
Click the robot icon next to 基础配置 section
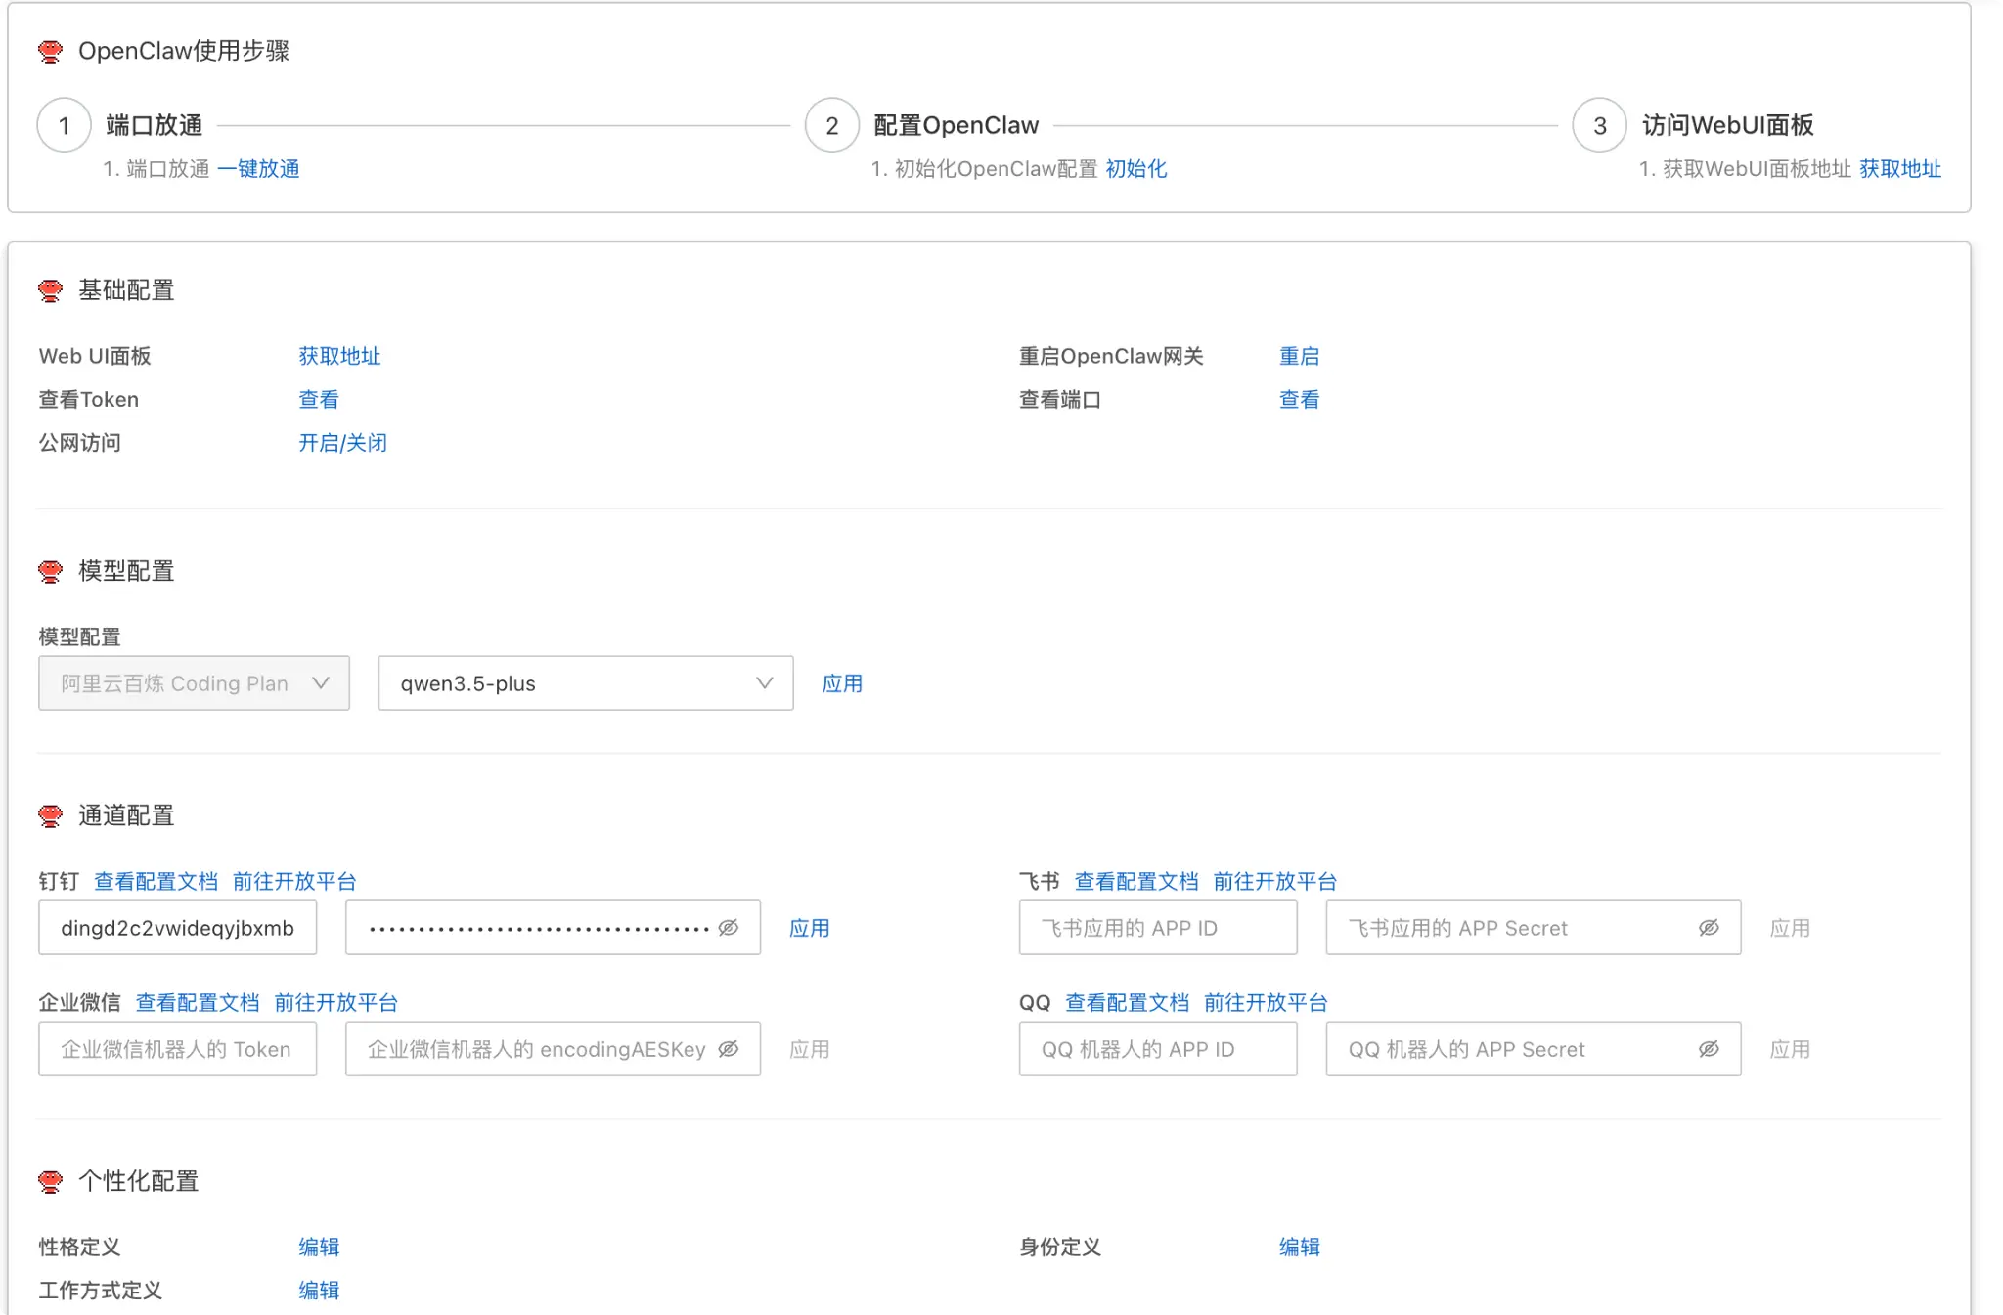[x=50, y=289]
